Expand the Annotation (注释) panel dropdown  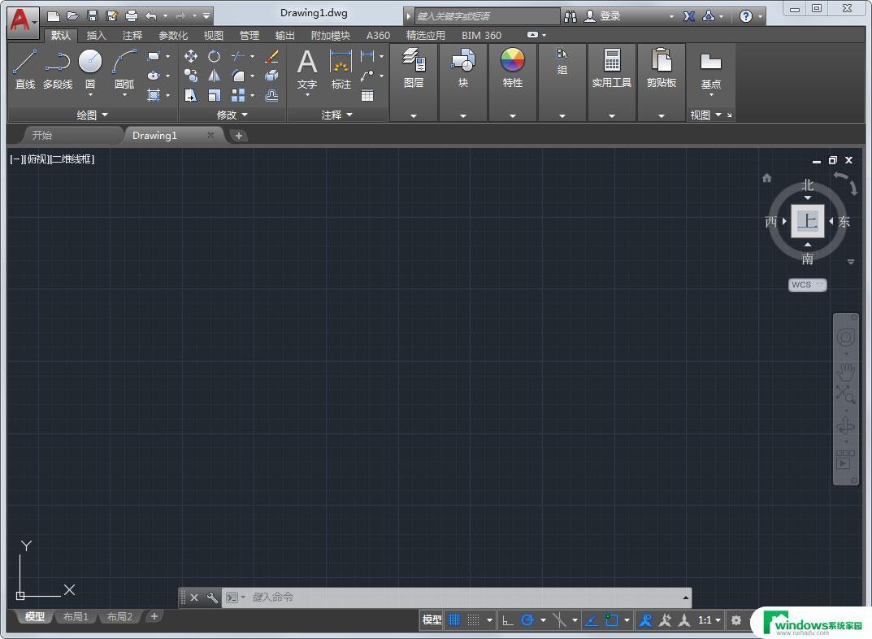[x=337, y=115]
